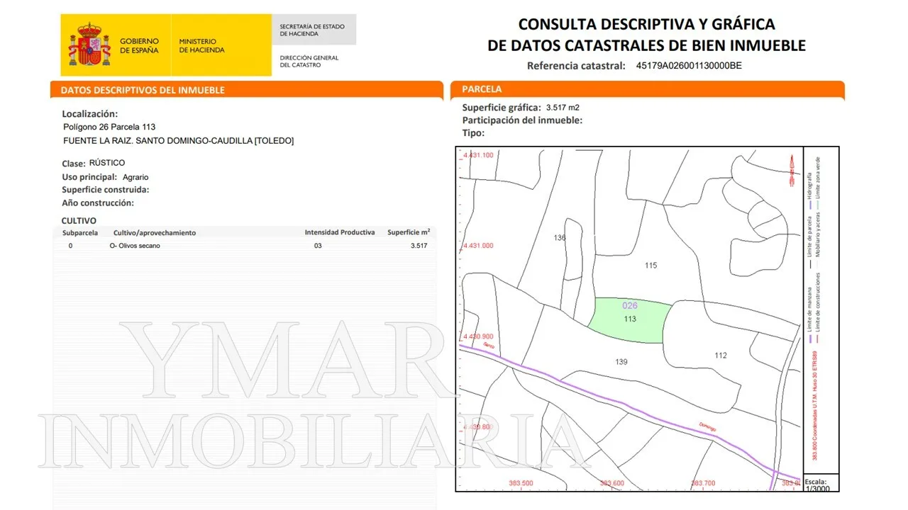This screenshot has width=908, height=510.
Task: Select the green parcel 113 on the map
Action: point(630,320)
